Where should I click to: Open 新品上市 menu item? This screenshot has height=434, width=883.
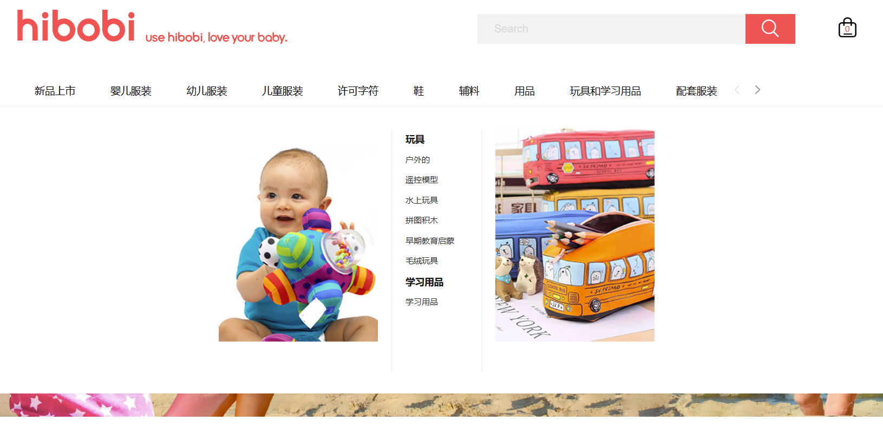point(55,91)
